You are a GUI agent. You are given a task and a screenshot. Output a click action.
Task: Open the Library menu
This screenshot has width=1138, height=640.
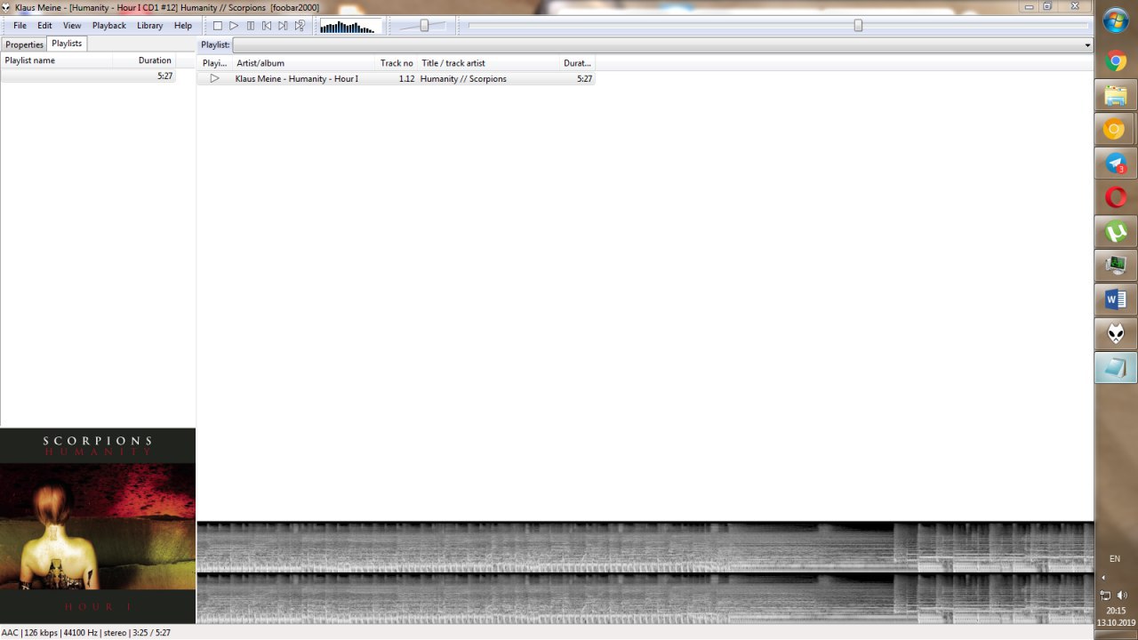coord(149,26)
